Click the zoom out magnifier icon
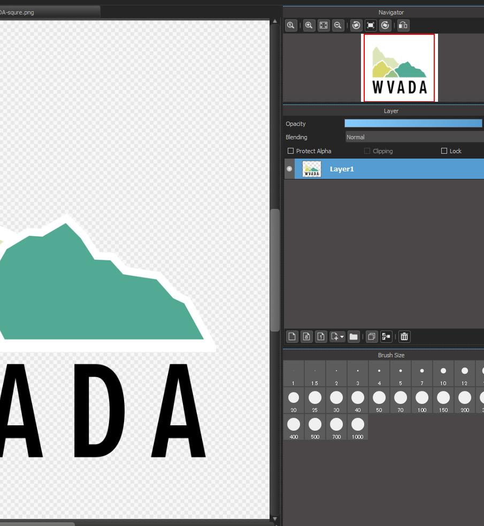Image resolution: width=484 pixels, height=526 pixels. click(x=338, y=26)
